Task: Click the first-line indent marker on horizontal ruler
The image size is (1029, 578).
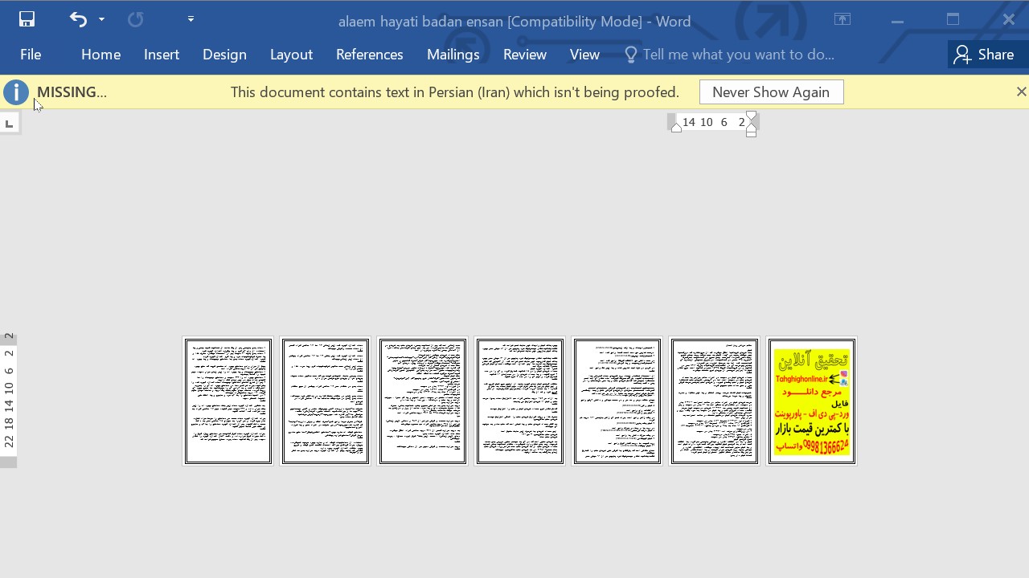Action: click(x=752, y=117)
